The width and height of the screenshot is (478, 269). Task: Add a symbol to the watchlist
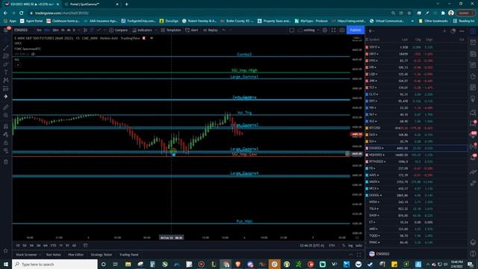point(444,31)
